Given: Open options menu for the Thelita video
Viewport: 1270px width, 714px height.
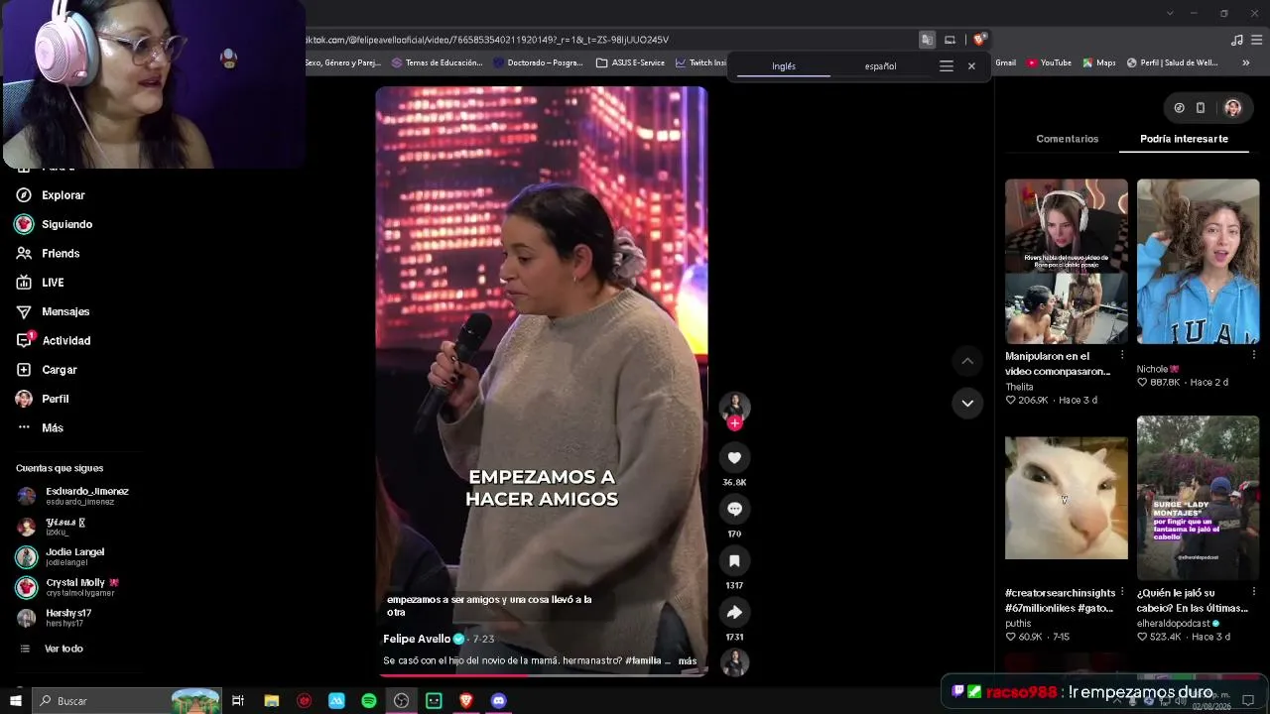Looking at the screenshot, I should (1122, 355).
